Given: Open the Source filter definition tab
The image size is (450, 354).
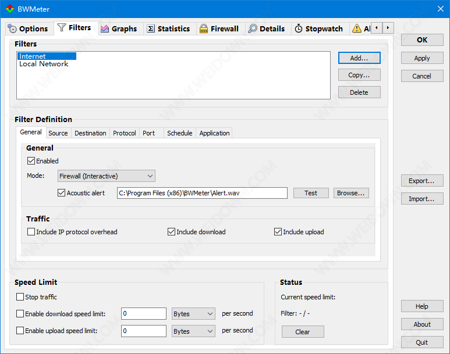Looking at the screenshot, I should point(58,133).
